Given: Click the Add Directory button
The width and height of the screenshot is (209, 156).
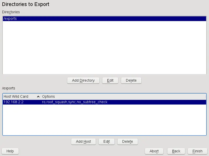Looking at the screenshot, I should click(x=83, y=80).
